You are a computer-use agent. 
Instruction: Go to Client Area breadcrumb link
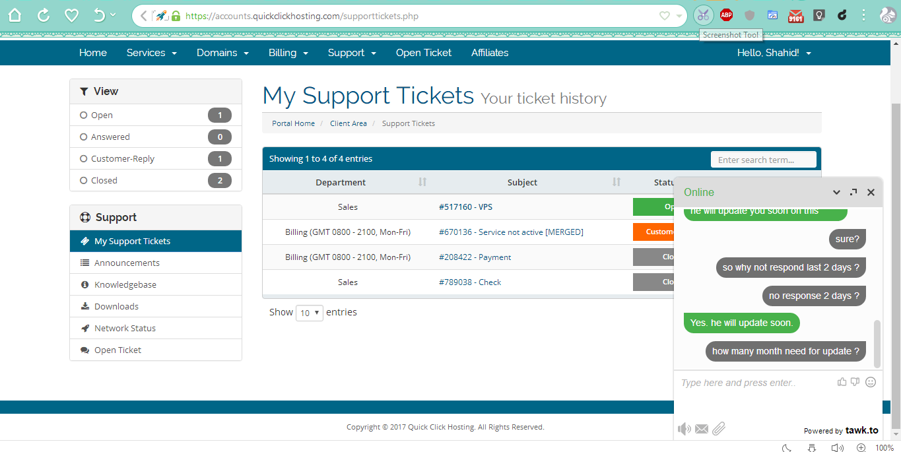[348, 123]
